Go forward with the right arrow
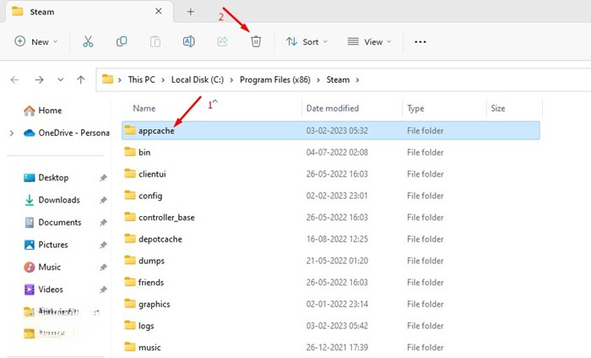 pyautogui.click(x=39, y=80)
